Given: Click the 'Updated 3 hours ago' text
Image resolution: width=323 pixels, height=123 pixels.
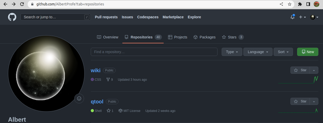Looking at the screenshot, I should coord(132,80).
